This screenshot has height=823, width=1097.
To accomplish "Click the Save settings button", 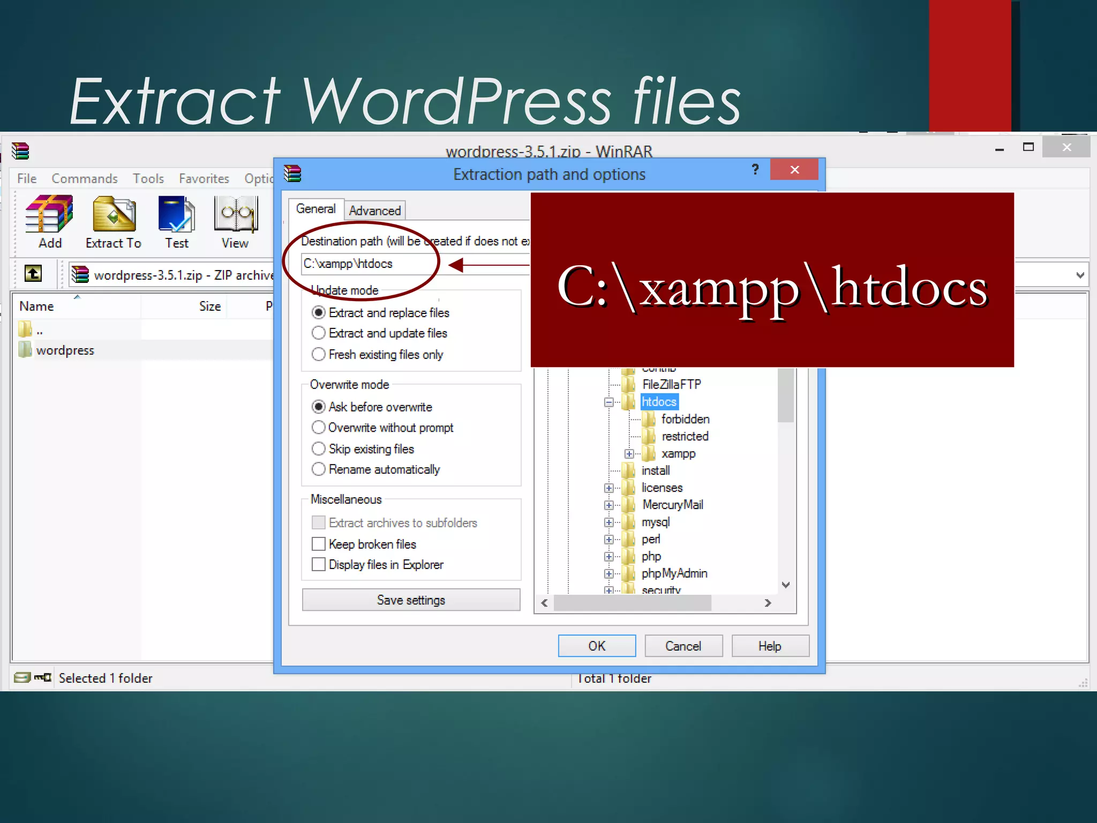I will 411,600.
